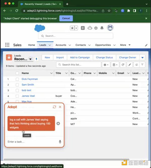The width and height of the screenshot is (151, 168).
Task: Click the Adept panel refresh icon
Action: tap(54, 107)
